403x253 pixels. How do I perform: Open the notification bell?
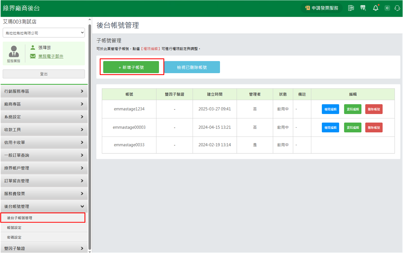(x=376, y=8)
